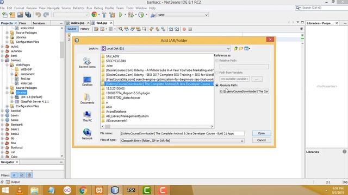Go to Network shortcut in dialog

(x=87, y=134)
